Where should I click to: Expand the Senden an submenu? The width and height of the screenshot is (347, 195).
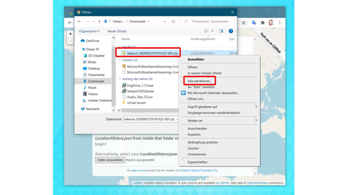pos(256,120)
